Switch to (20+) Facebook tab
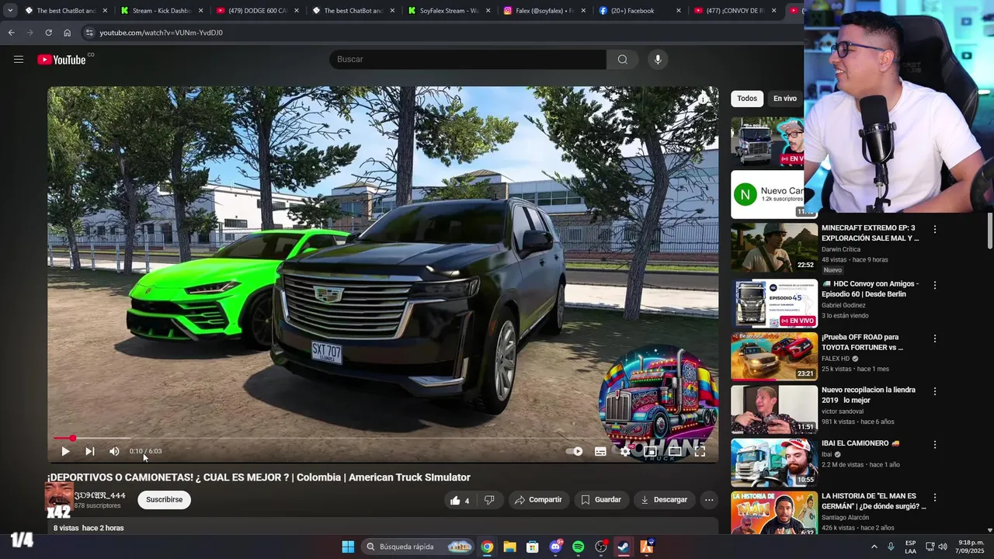The height and width of the screenshot is (559, 994). tap(640, 11)
